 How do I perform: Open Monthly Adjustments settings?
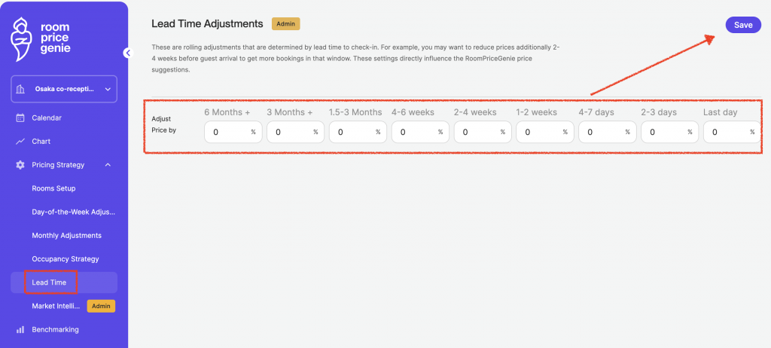click(66, 235)
